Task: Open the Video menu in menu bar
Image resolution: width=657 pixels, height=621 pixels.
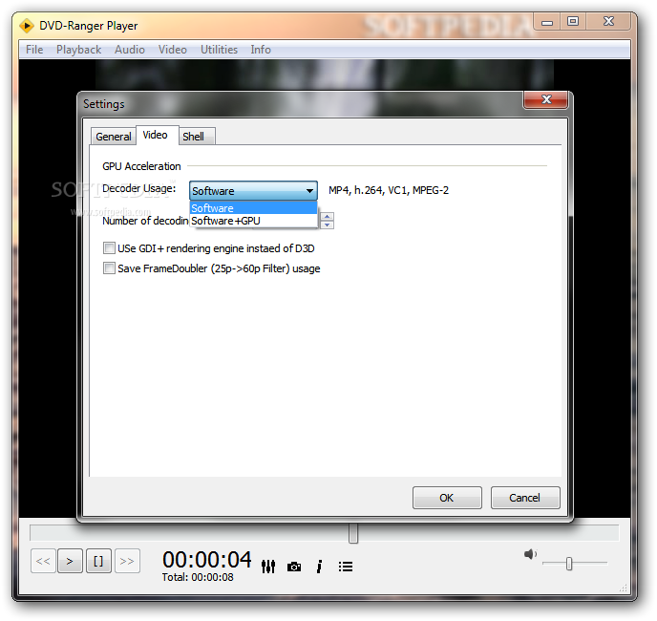Action: click(173, 50)
